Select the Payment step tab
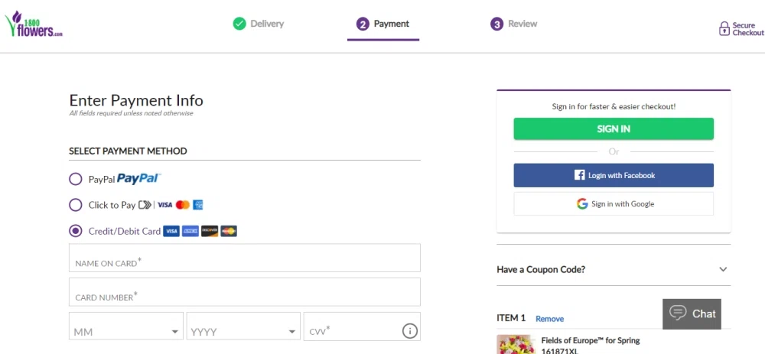765x354 pixels. [x=383, y=24]
